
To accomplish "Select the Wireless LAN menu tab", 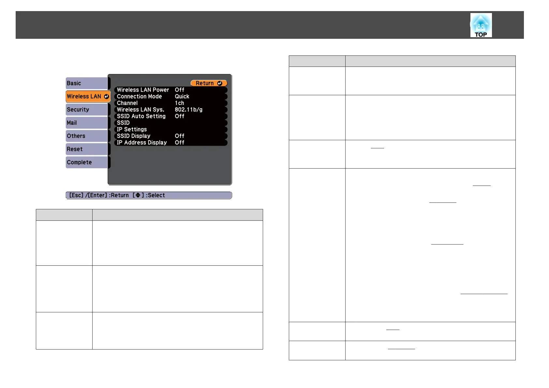I will (88, 97).
